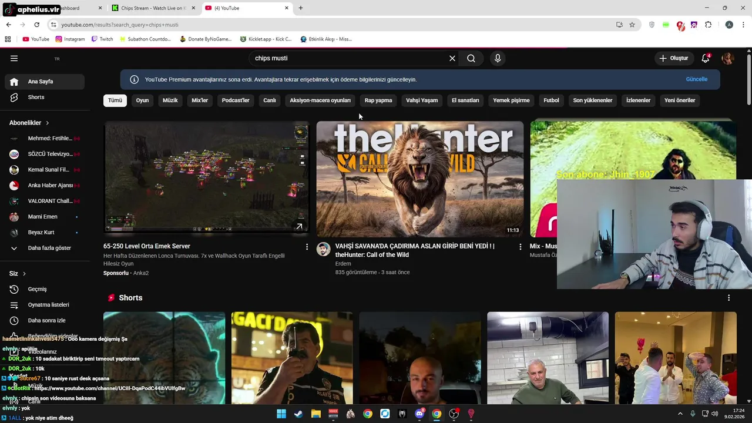
Task: Select the Canlı filter chip
Action: [270, 100]
